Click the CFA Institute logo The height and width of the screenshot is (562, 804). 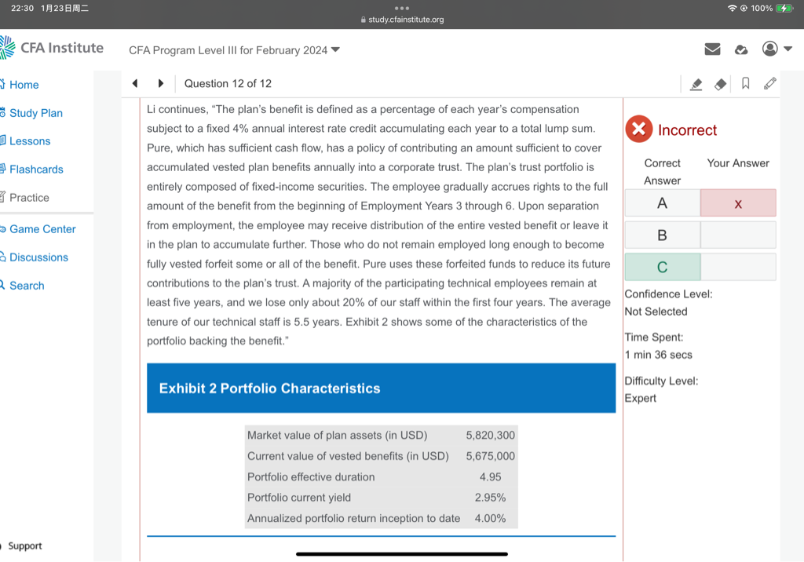(53, 48)
